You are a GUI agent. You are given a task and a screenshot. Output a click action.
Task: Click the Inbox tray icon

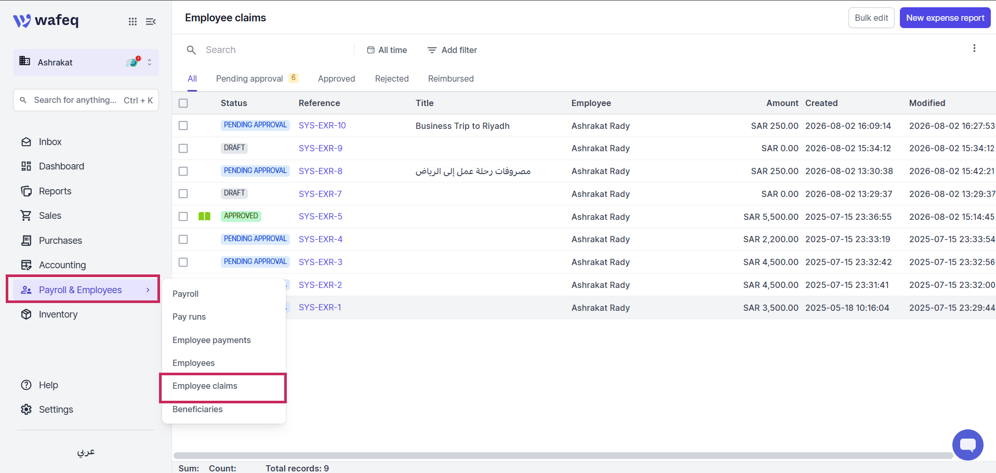click(x=26, y=142)
